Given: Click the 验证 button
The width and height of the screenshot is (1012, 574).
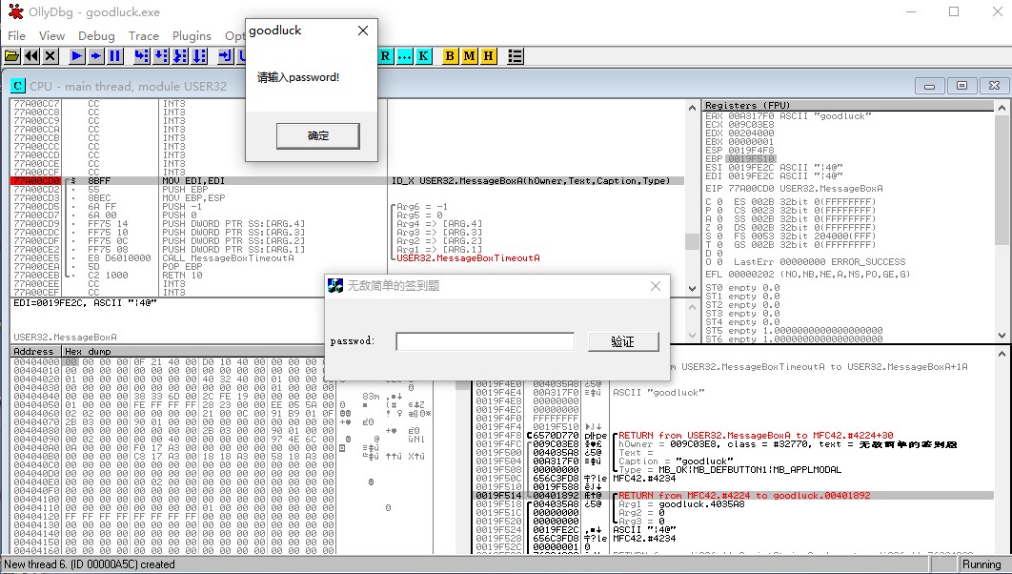Looking at the screenshot, I should tap(623, 341).
